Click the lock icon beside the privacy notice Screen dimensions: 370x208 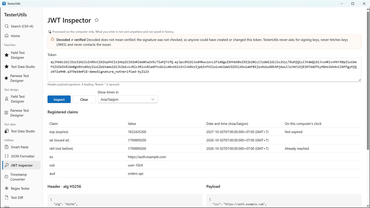[x=49, y=32]
